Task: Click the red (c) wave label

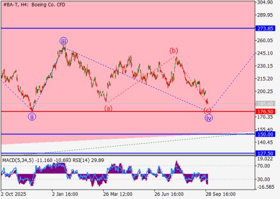Action: click(207, 111)
